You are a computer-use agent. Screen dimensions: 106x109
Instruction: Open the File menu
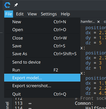point(9,14)
